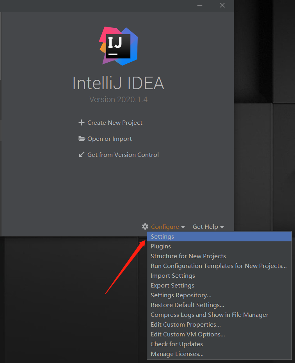295x363 pixels.
Task: Open Plugins from the Configure menu
Action: pyautogui.click(x=219, y=246)
